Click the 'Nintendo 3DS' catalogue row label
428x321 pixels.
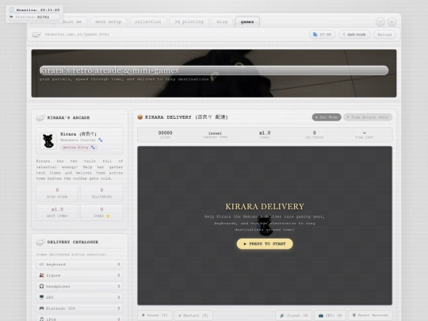(60, 308)
